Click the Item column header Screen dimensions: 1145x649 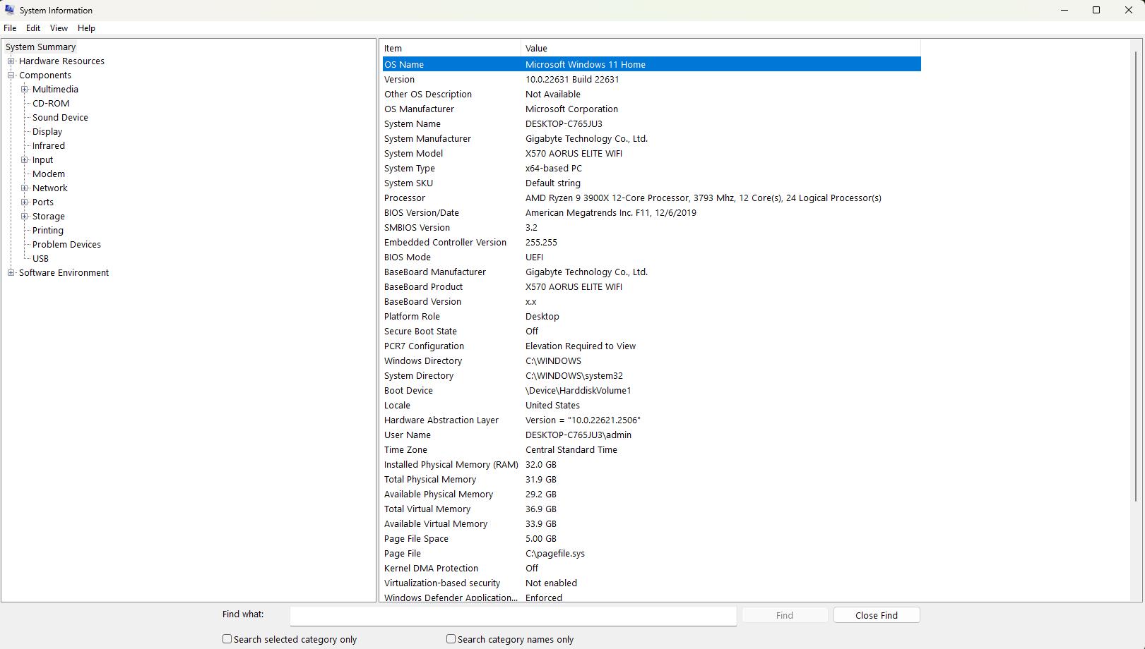tap(451, 49)
